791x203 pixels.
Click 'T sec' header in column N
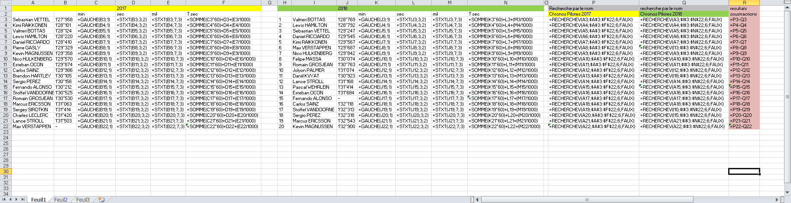506,14
